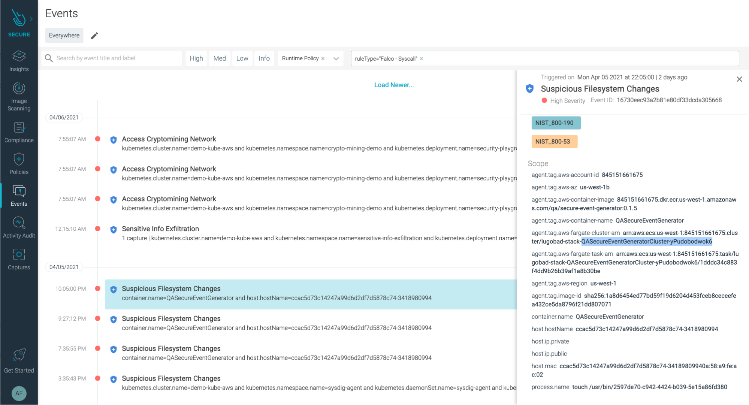This screenshot has width=749, height=405.
Task: Edit scope with the pencil icon
Action: tap(94, 36)
